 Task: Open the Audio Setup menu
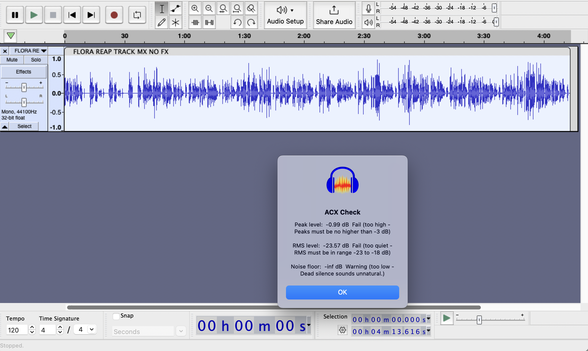(x=285, y=15)
